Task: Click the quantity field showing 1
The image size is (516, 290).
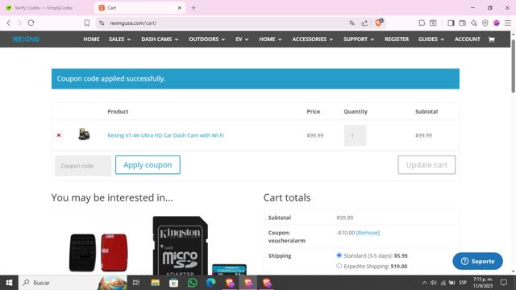Action: click(355, 135)
